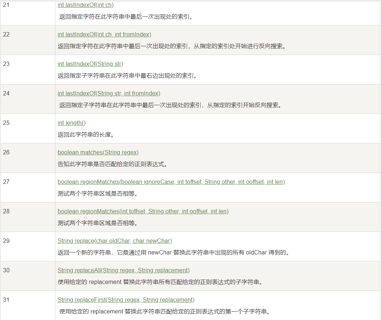The image size is (381, 320).
Task: Click the description text under replaceFirst
Action: (x=165, y=311)
